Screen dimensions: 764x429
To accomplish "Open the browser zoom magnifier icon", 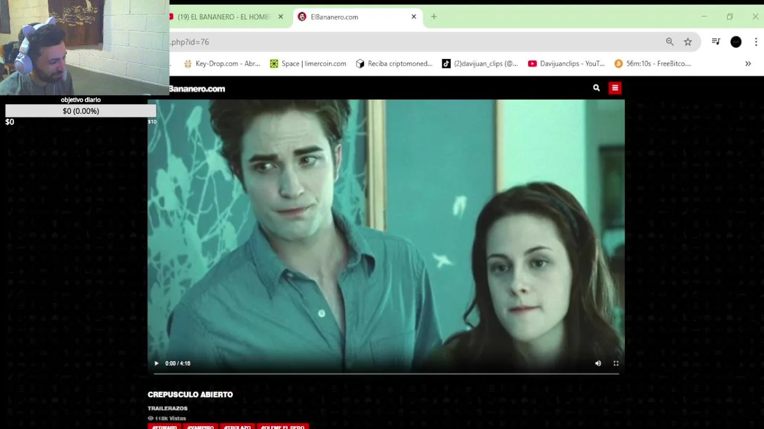I will click(670, 42).
